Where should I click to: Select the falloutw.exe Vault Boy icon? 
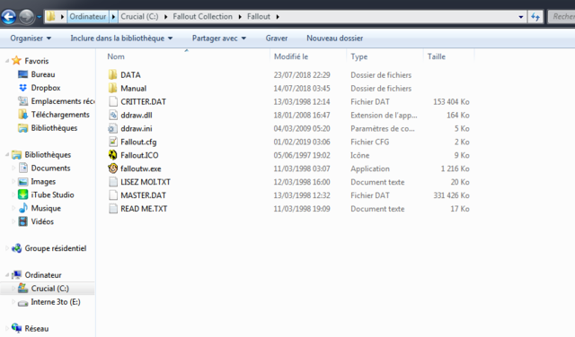(113, 168)
